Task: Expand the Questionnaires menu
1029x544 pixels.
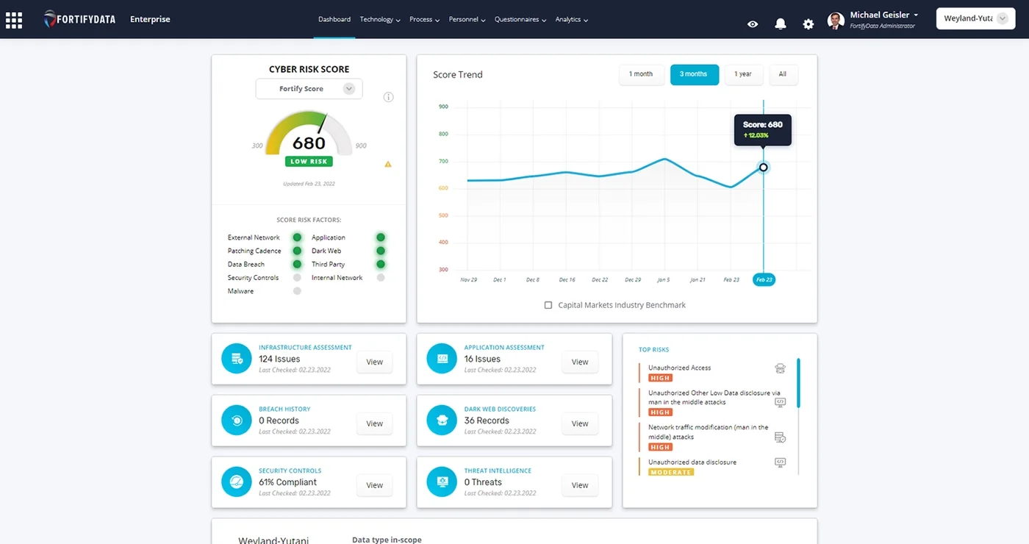Action: coord(520,20)
